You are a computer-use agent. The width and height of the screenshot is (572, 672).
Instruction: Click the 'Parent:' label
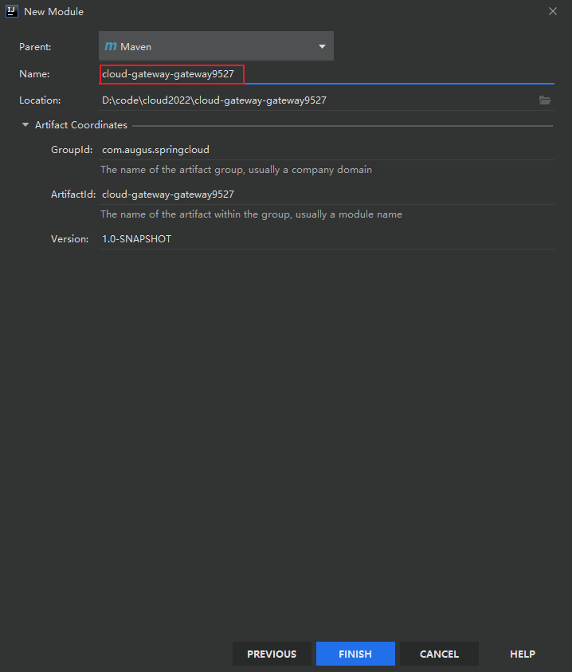point(35,47)
